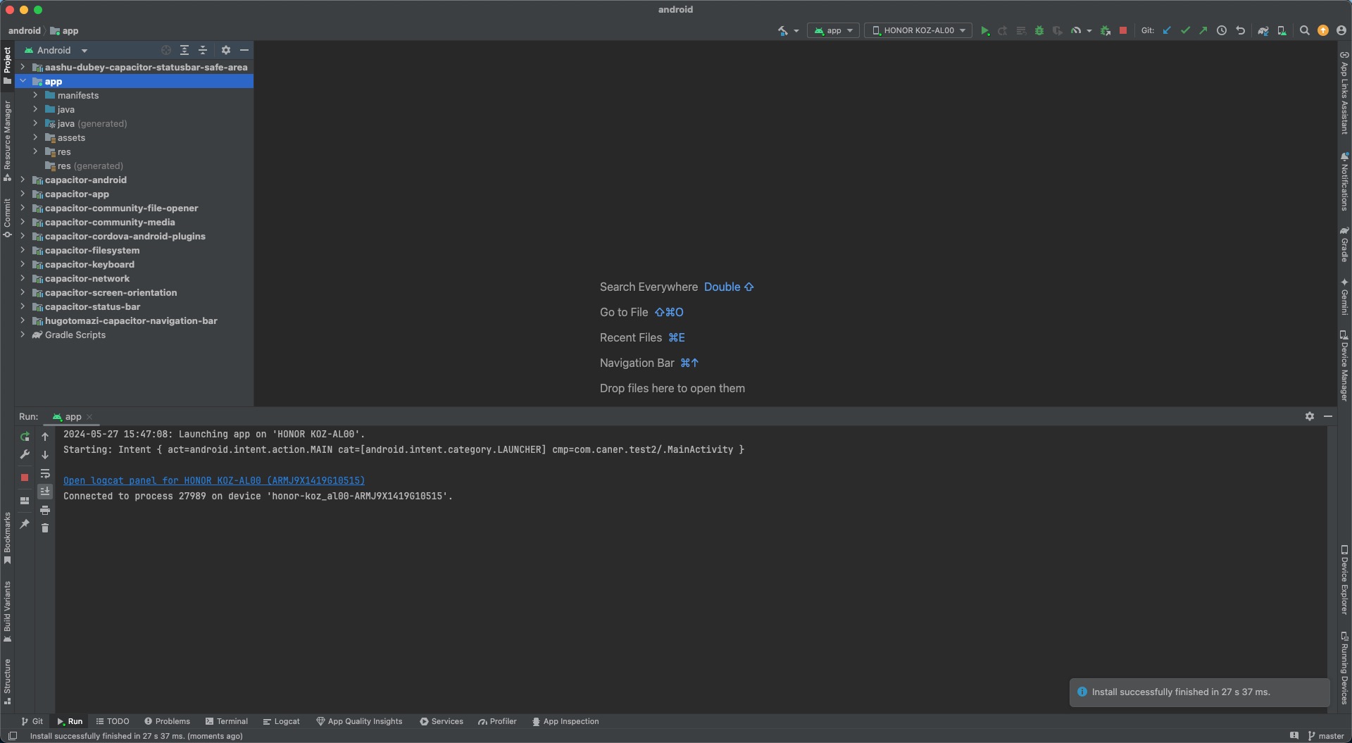Rerun app using the Run panel rerun icon

(x=25, y=437)
